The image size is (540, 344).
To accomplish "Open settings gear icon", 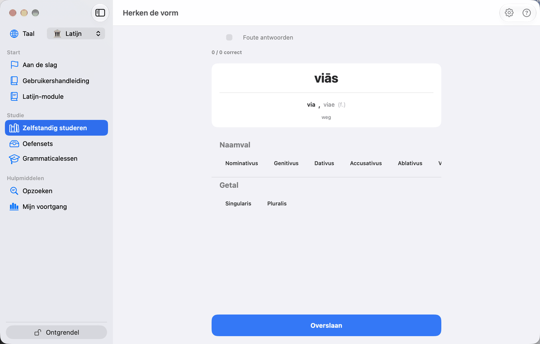I will [x=509, y=13].
